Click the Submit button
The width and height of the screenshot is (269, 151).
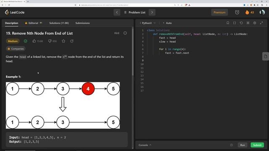tap(257, 145)
